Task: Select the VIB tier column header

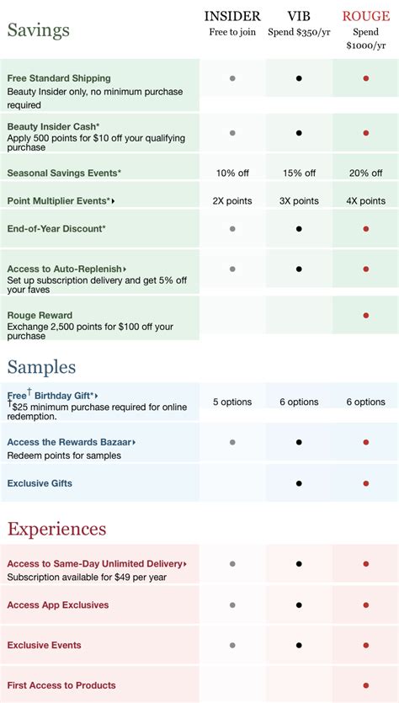Action: 299,16
